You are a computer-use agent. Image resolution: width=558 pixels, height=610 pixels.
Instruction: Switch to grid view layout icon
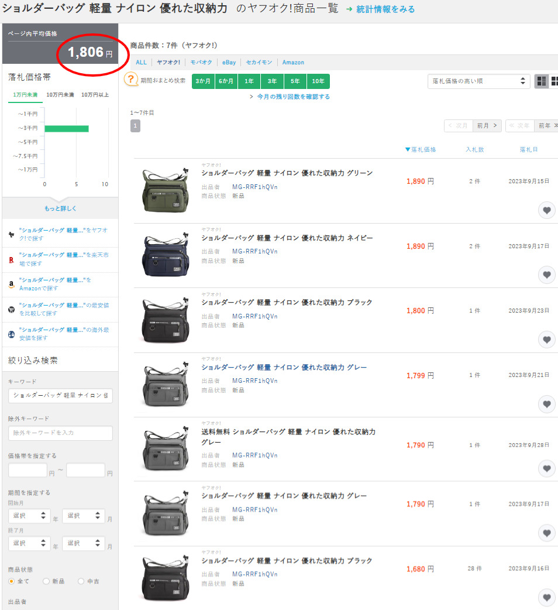click(553, 81)
